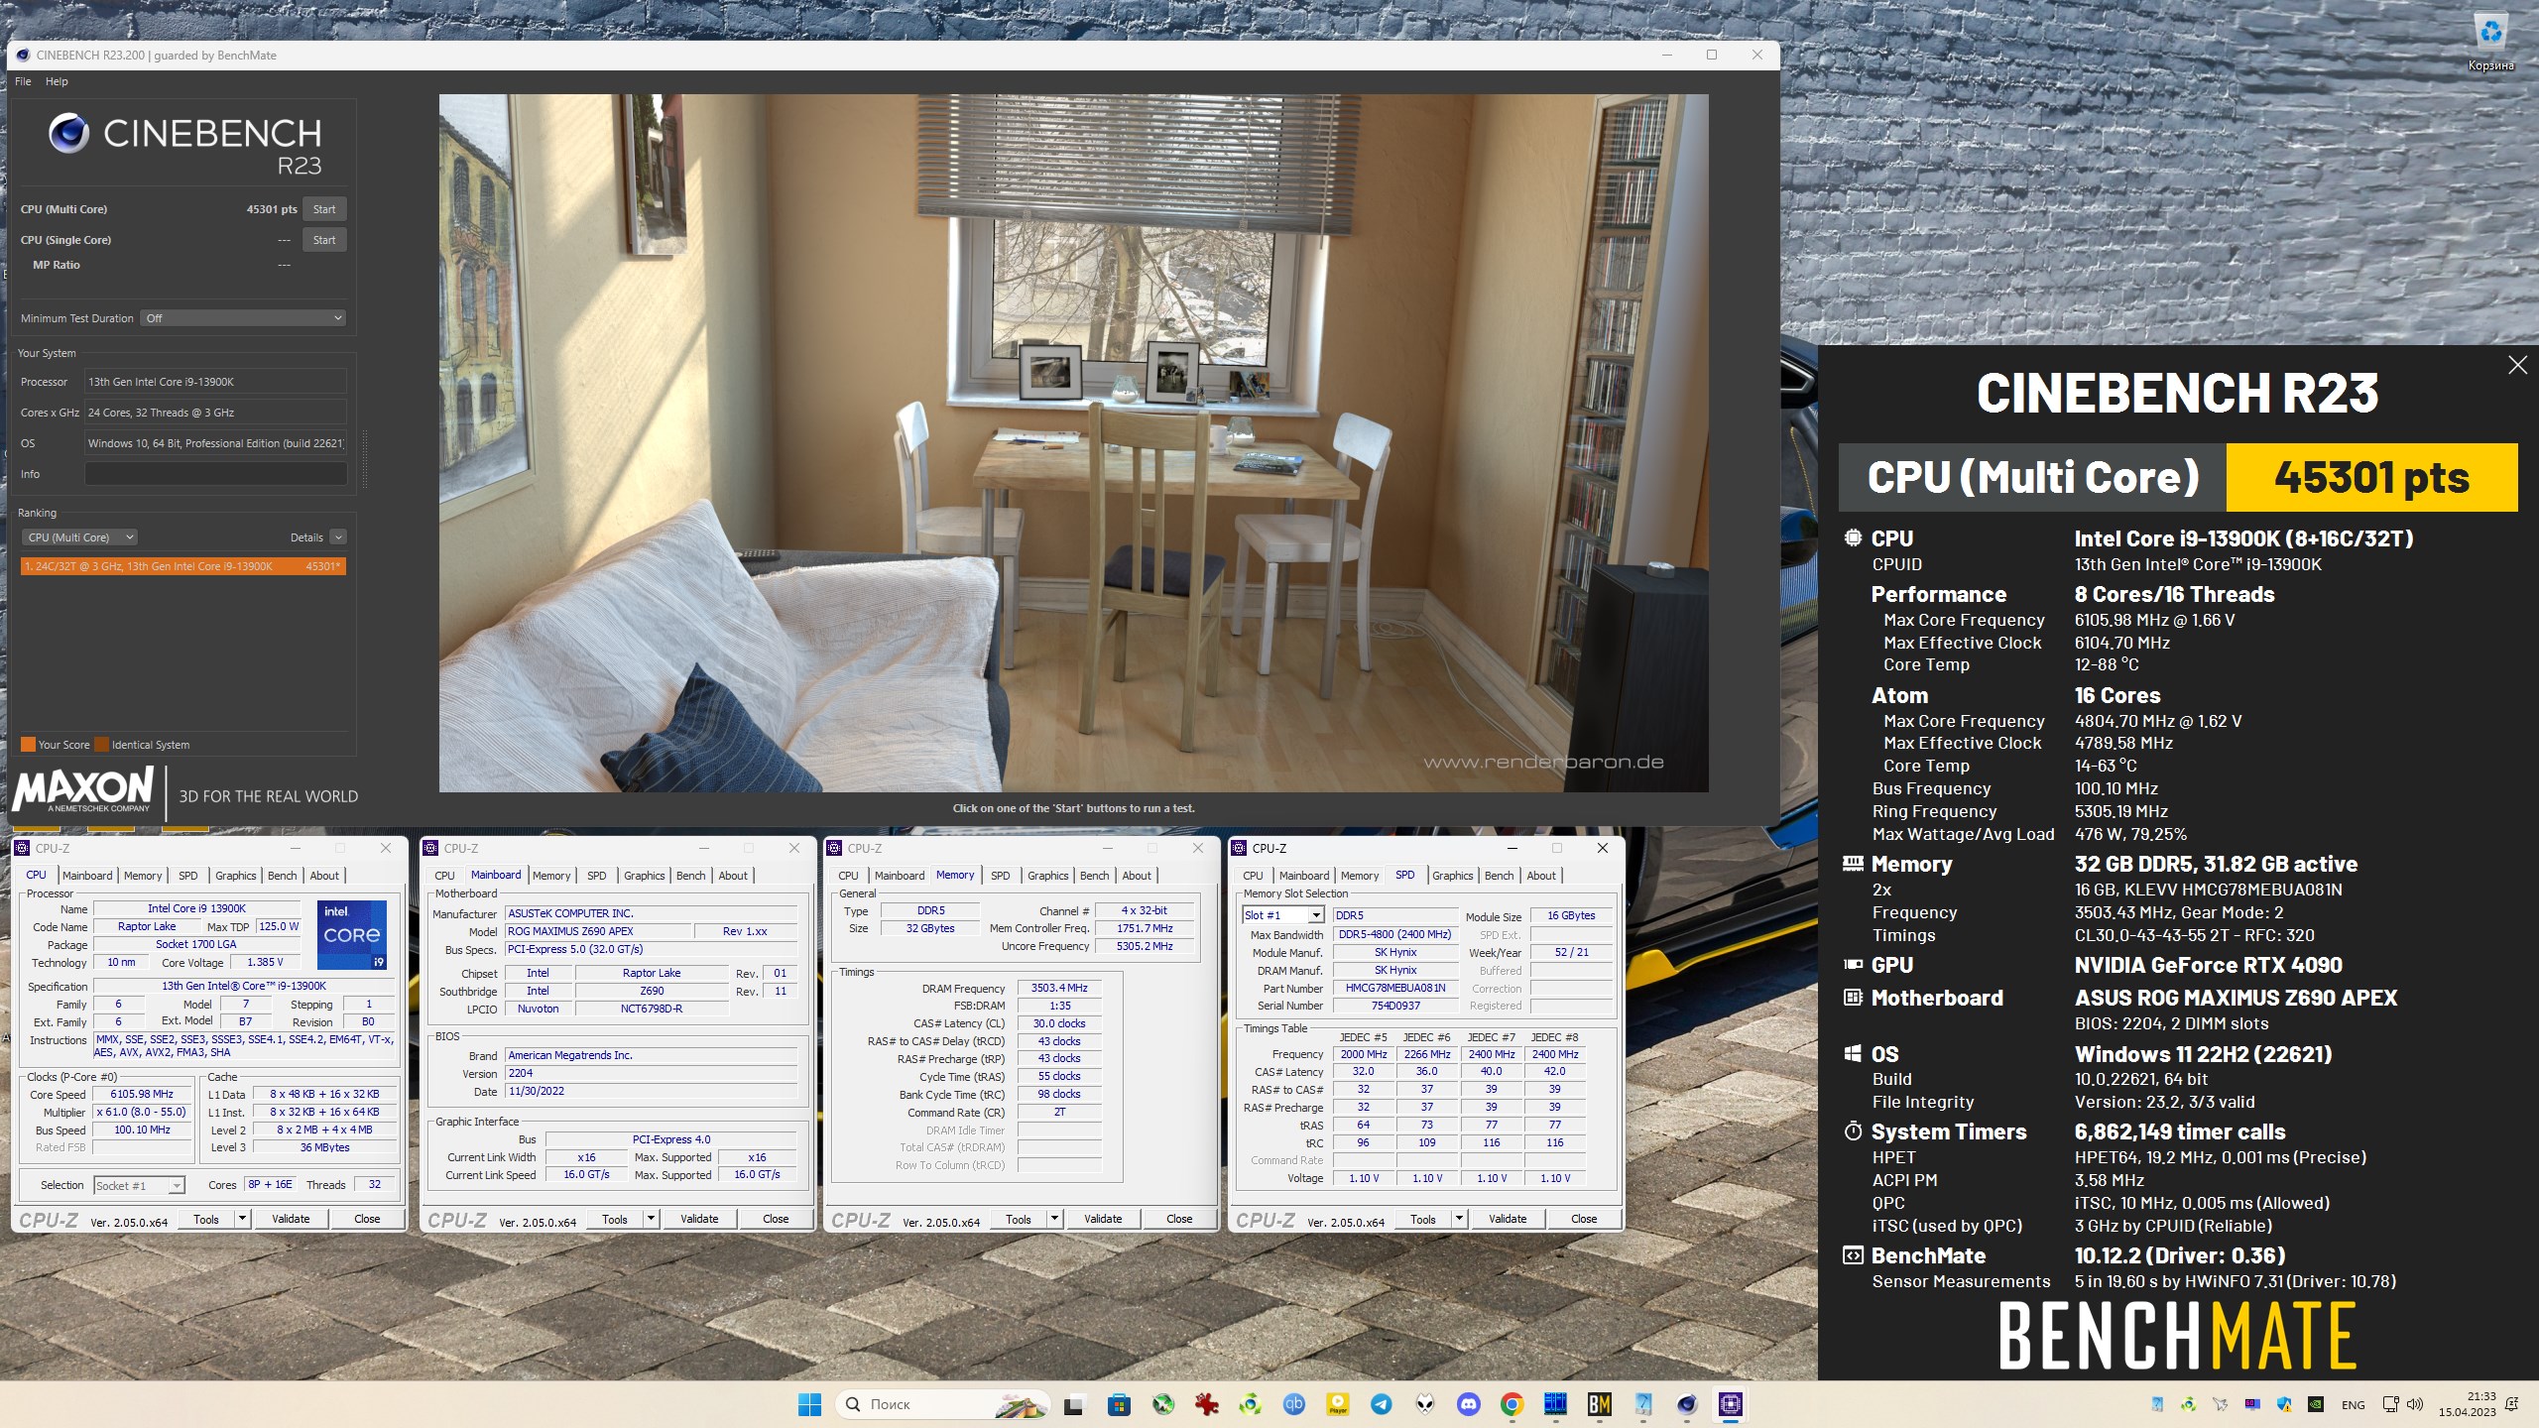Open Graphics tab in CPU-Z Mainboard window
This screenshot has height=1428, width=2539.
coord(644,876)
